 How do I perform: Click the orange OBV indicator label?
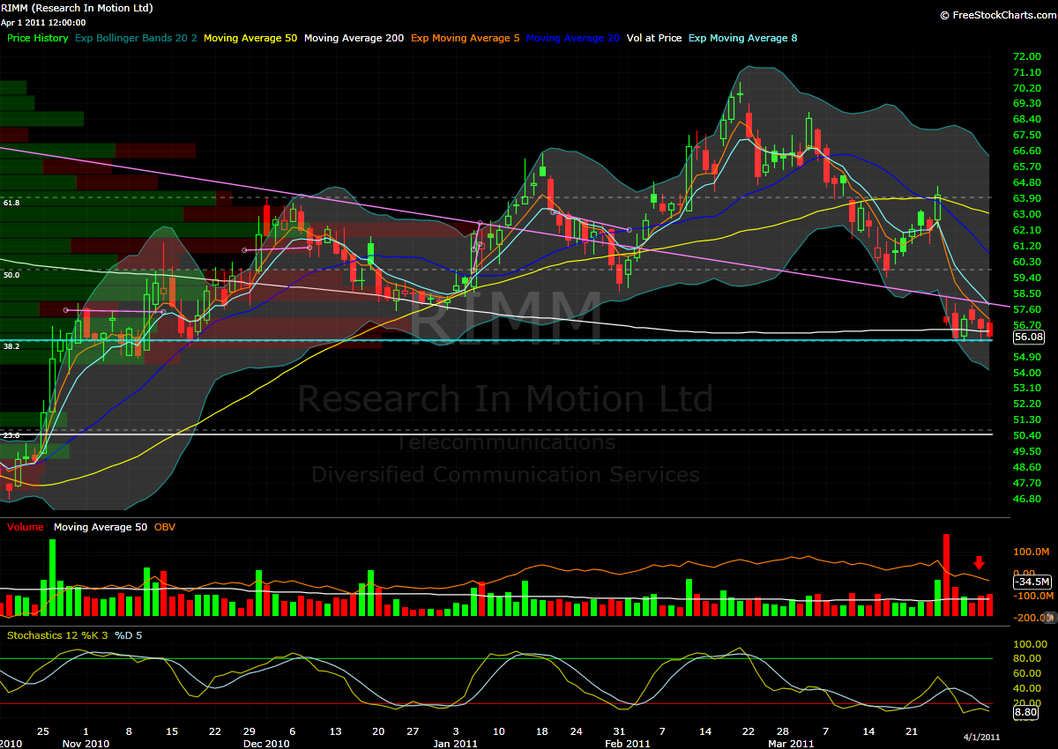(165, 527)
